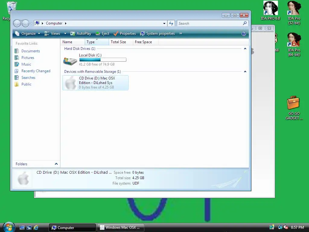Select Local Disk (C:) drive icon

(x=70, y=61)
